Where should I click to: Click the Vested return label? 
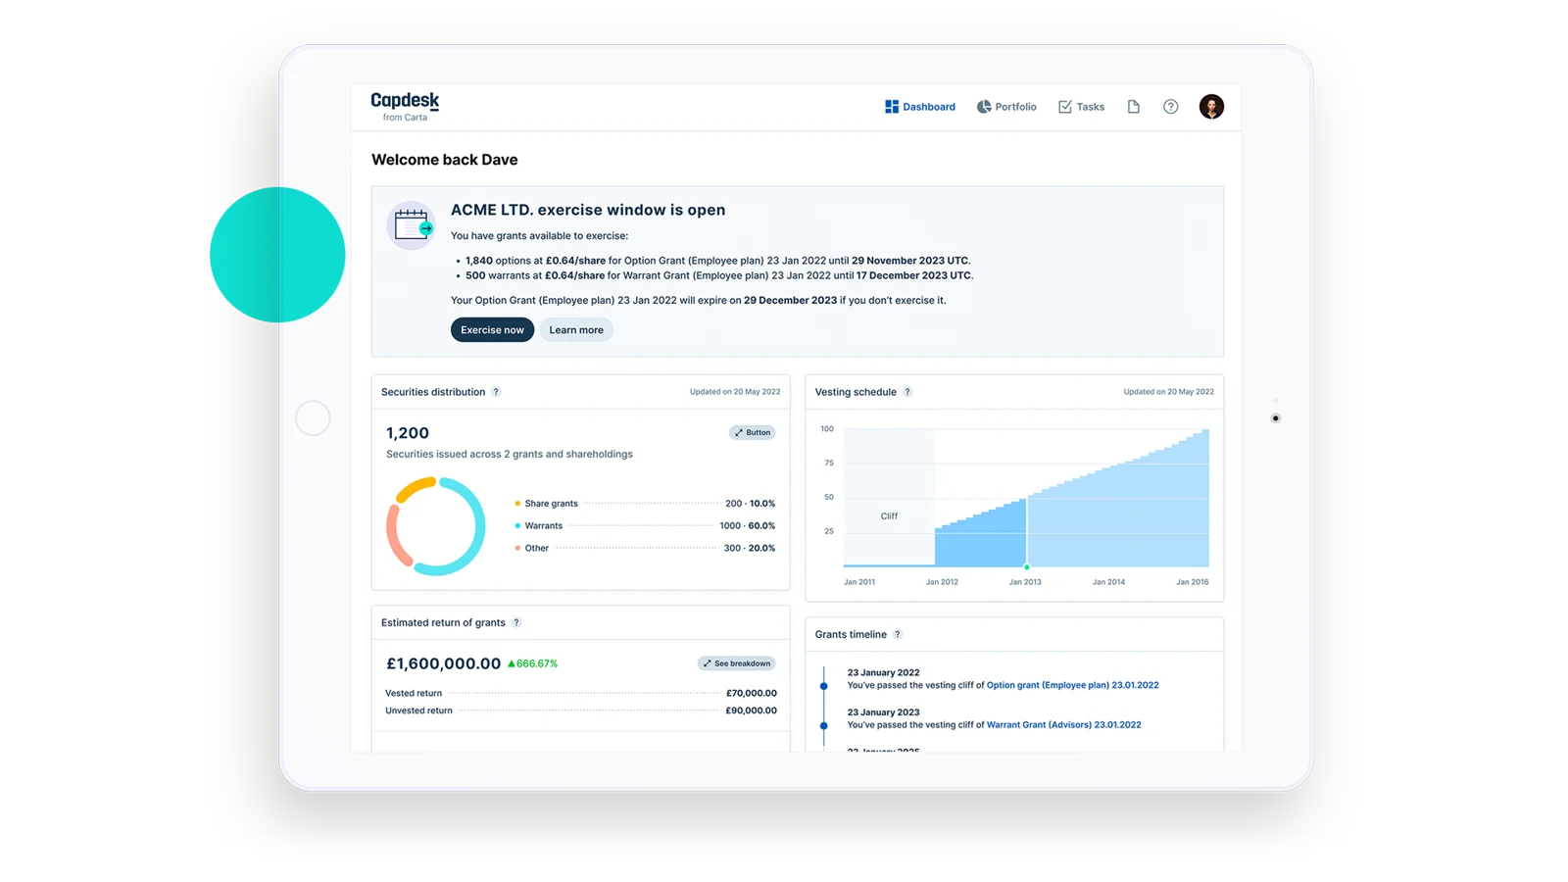414,693
